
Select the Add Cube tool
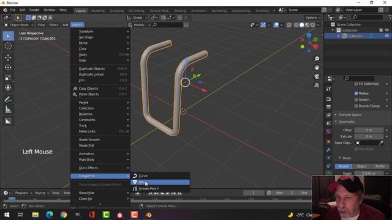click(x=8, y=121)
